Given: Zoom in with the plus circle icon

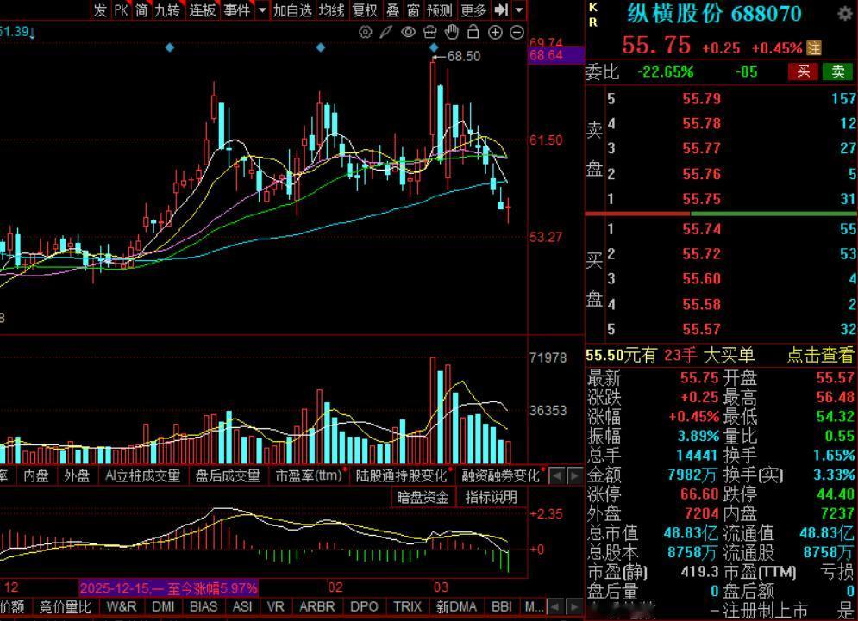Looking at the screenshot, I should point(495,32).
